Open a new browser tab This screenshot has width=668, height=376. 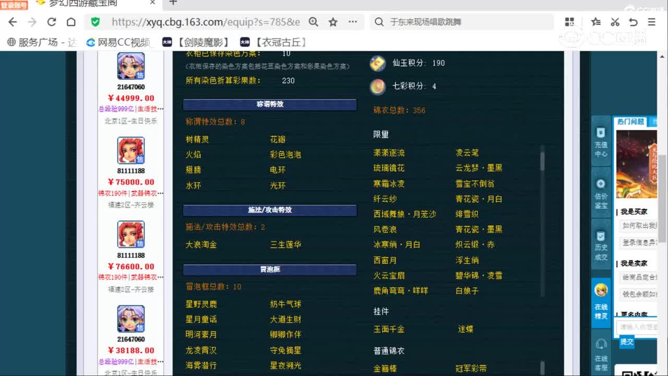pos(173,3)
